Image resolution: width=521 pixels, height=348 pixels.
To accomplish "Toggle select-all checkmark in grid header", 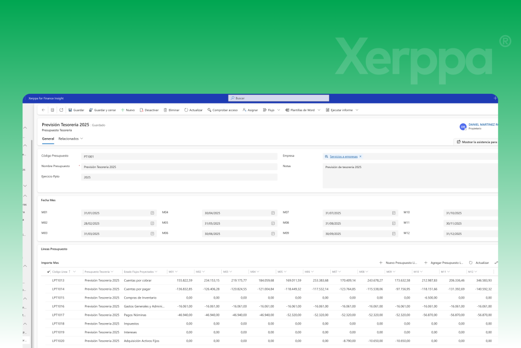I will pyautogui.click(x=48, y=272).
